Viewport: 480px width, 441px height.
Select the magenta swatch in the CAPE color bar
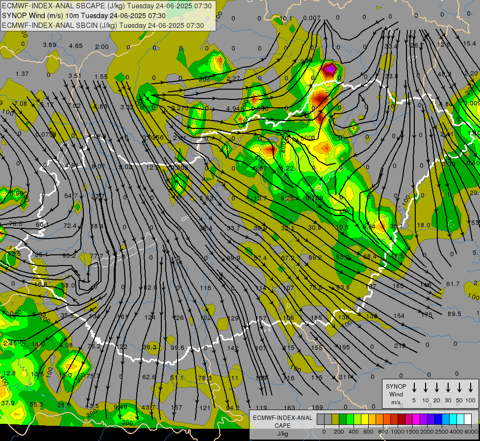pos(416,419)
